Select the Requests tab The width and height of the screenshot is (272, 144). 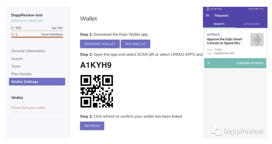[x=219, y=24]
